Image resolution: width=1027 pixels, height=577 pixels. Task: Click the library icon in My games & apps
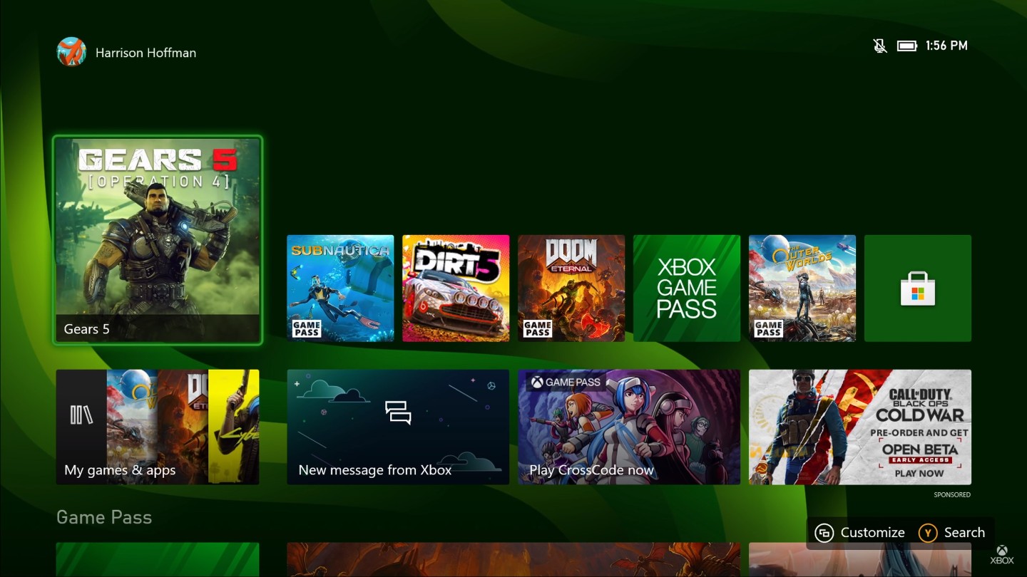(x=81, y=415)
